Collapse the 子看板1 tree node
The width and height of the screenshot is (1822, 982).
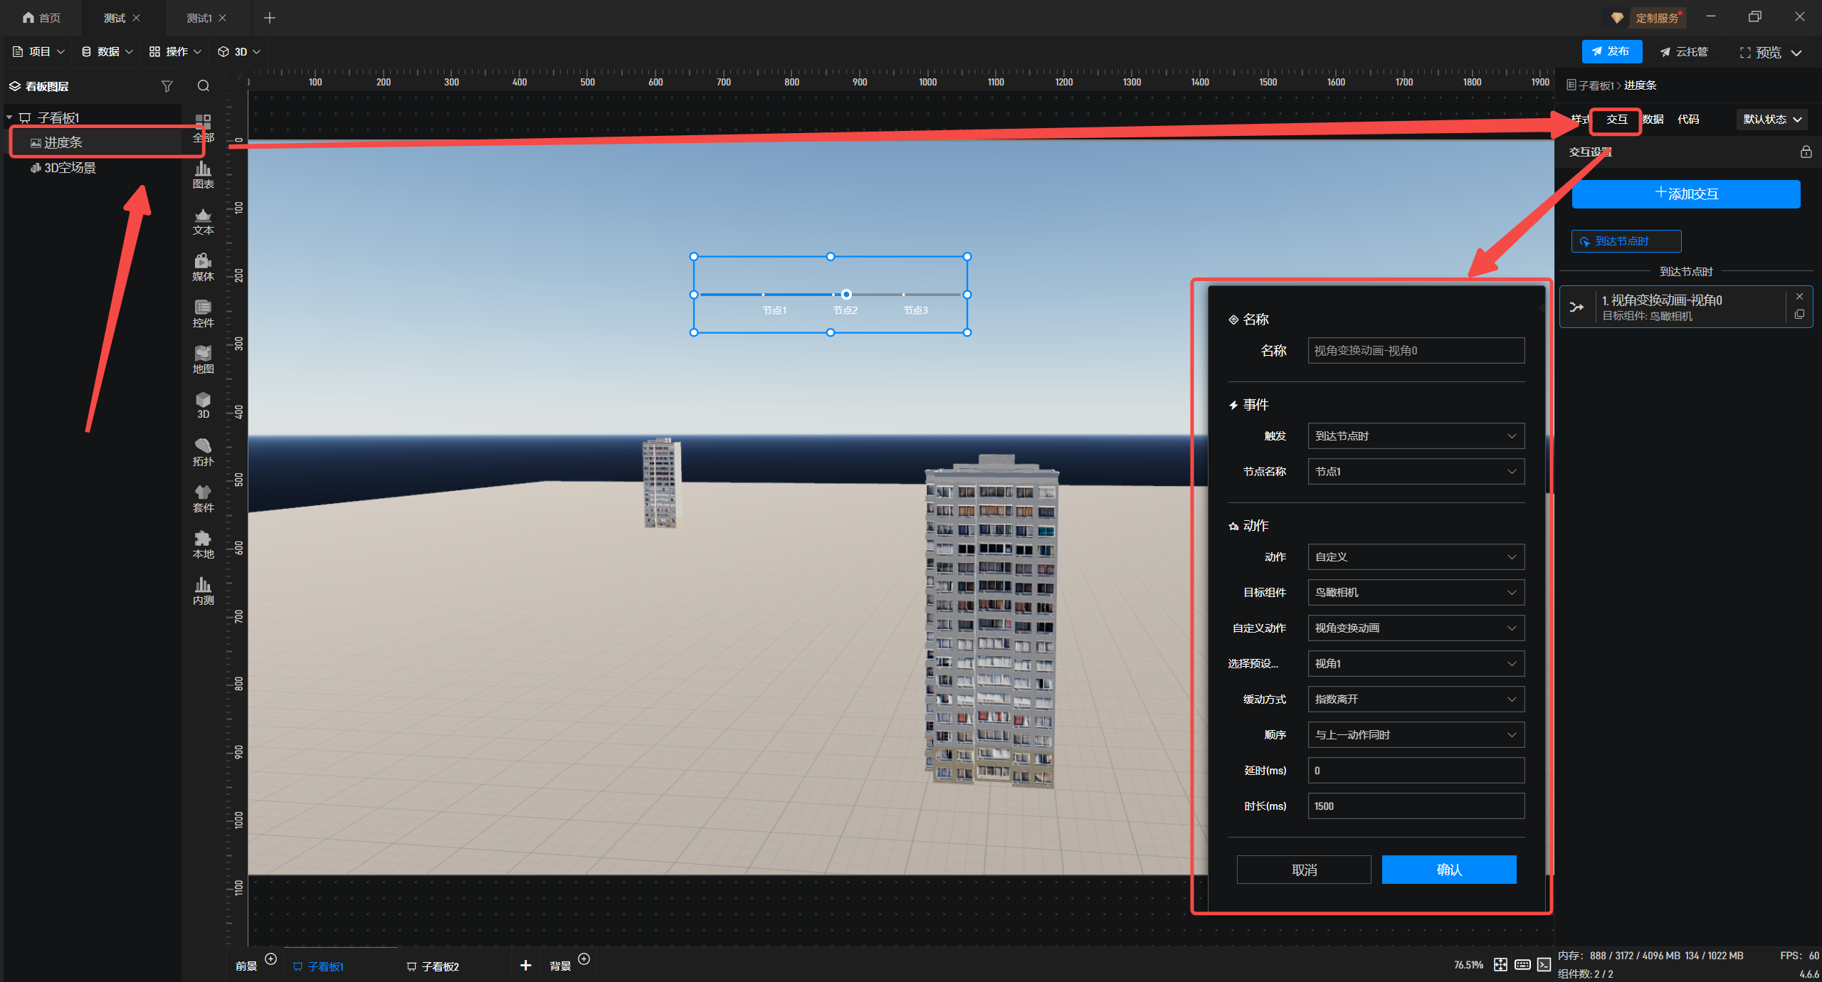pyautogui.click(x=10, y=117)
